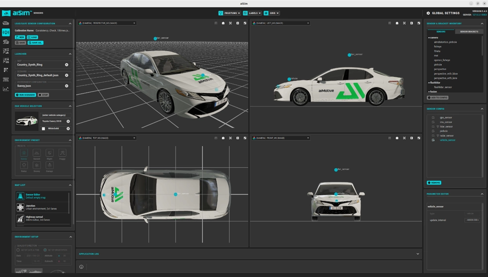Open the Labels dropdown arrow

pos(260,13)
